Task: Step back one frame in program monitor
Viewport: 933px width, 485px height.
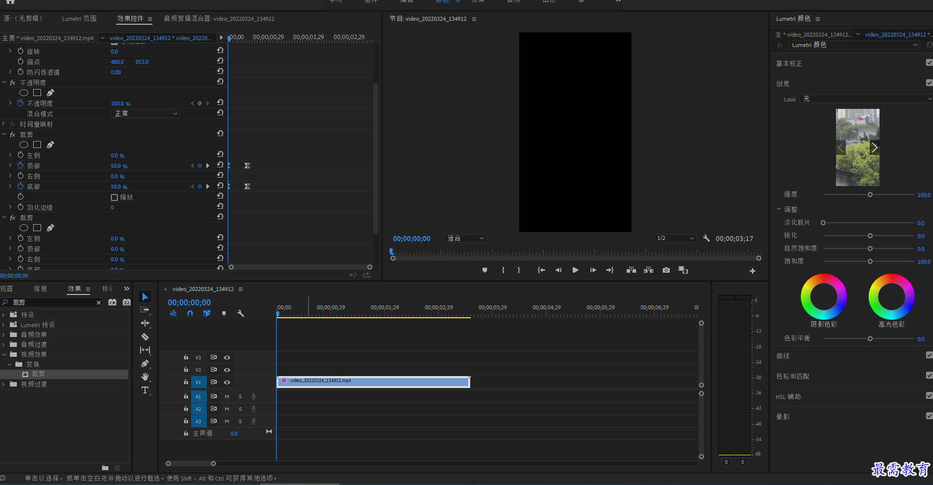Action: tap(558, 270)
